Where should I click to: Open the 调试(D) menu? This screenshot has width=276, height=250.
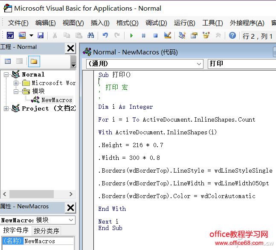pos(156,23)
